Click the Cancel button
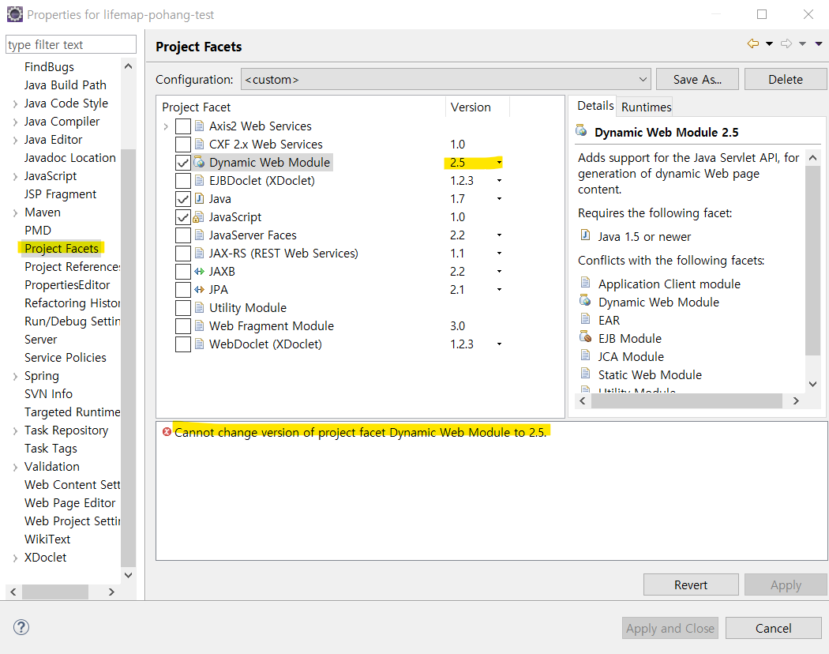 [x=773, y=628]
